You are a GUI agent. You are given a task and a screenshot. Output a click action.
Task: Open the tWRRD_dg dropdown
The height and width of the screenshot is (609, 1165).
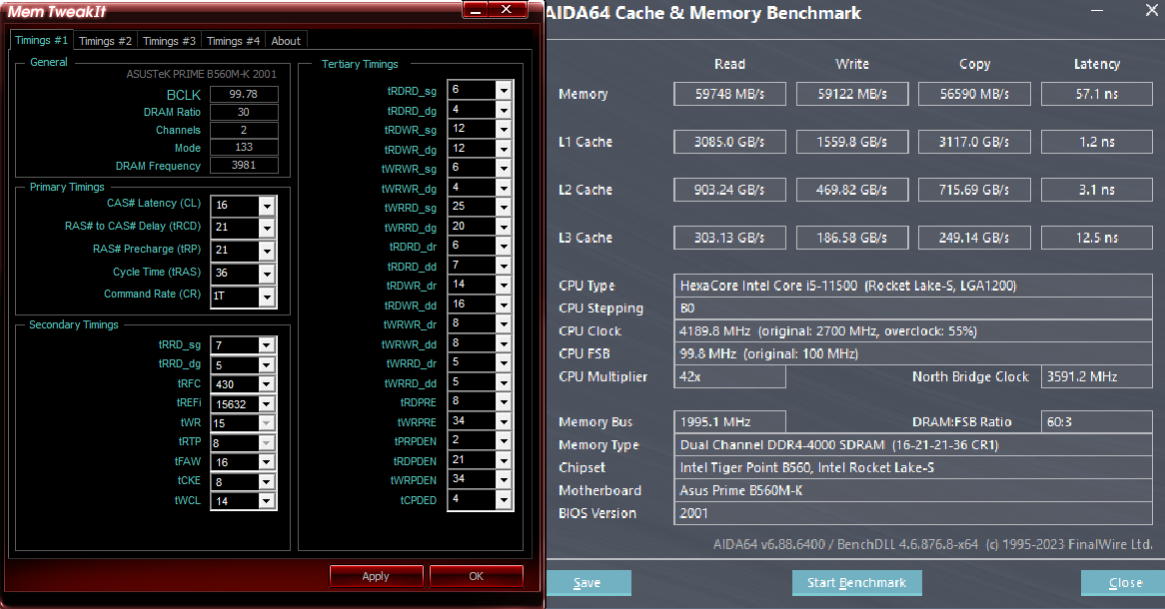504,227
